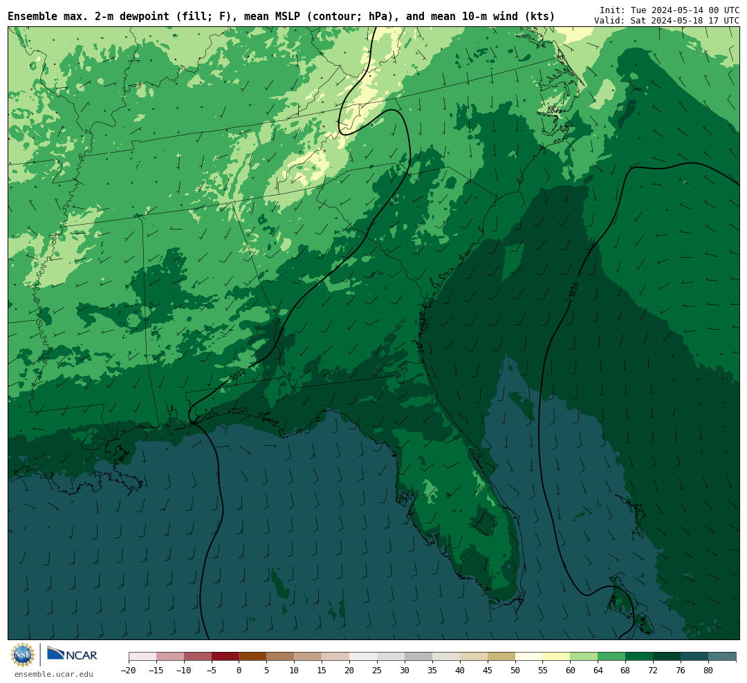Click the colorbar tick label '50'

515,671
